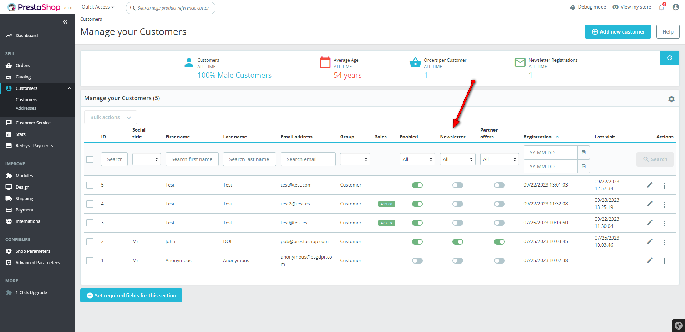
Task: Click Set required fields for this section
Action: (x=131, y=296)
